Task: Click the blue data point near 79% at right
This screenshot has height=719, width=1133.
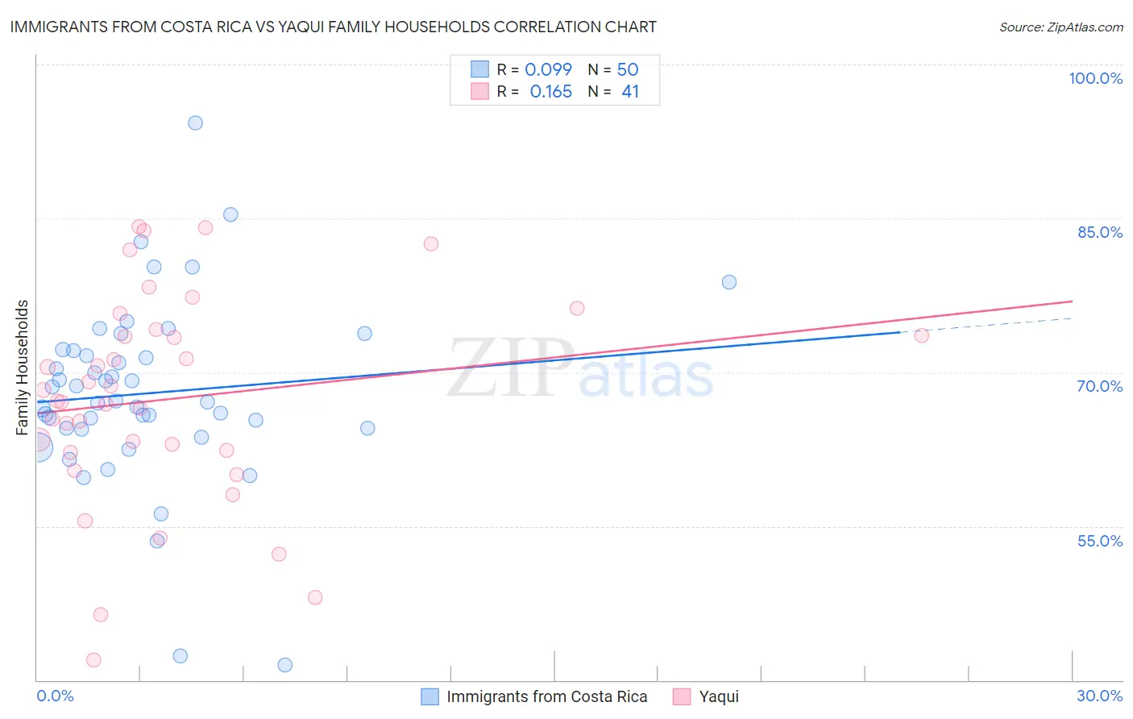Action: click(x=729, y=282)
